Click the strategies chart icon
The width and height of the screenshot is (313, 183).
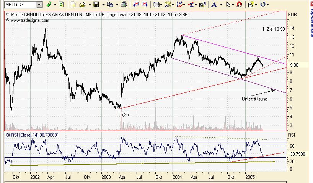tap(179, 4)
